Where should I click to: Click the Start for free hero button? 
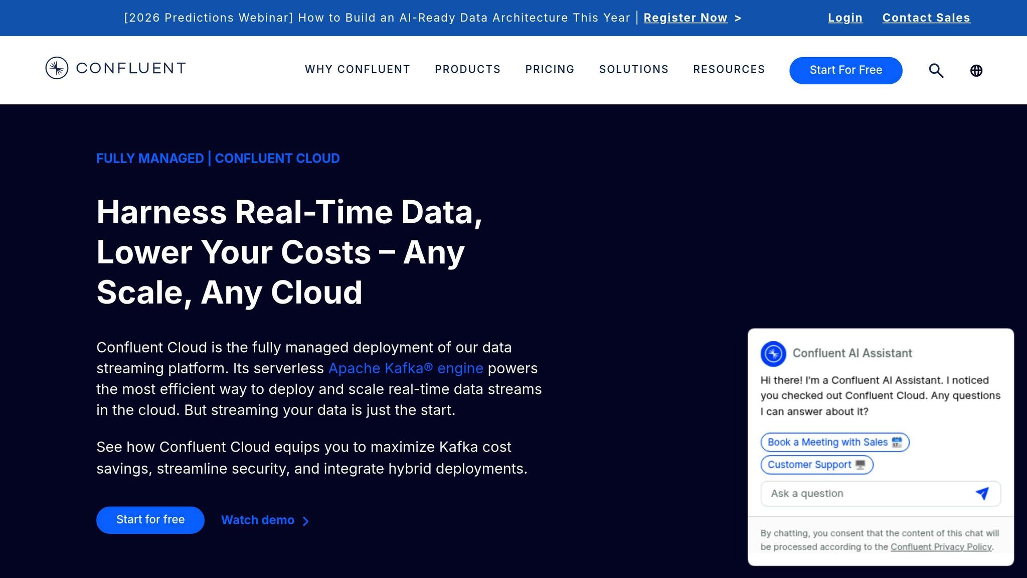[150, 520]
